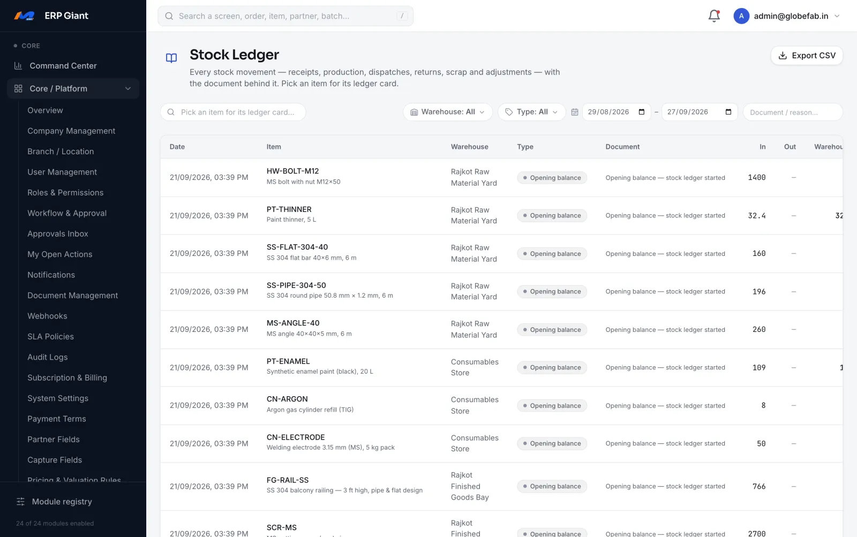857x537 pixels.
Task: Open the Type: All dropdown
Action: (532, 112)
